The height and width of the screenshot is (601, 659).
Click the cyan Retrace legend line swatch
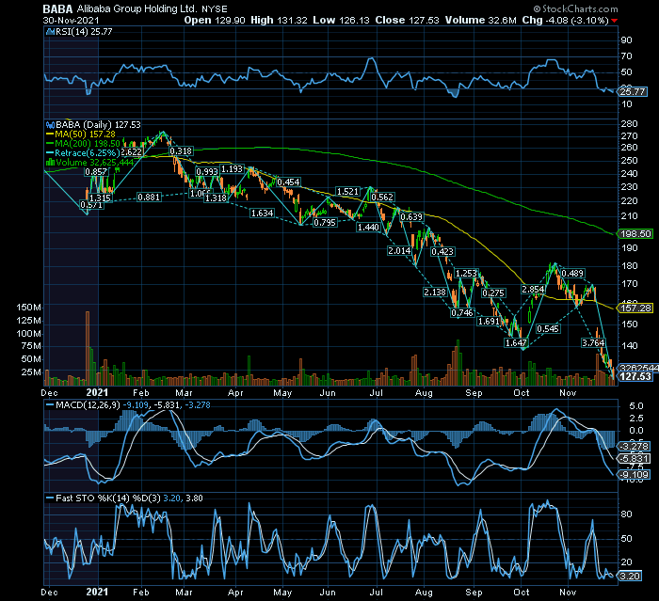tap(50, 153)
